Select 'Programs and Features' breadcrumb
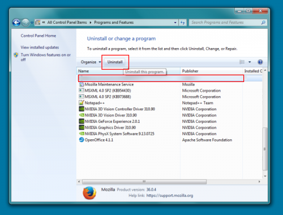 [x=114, y=23]
